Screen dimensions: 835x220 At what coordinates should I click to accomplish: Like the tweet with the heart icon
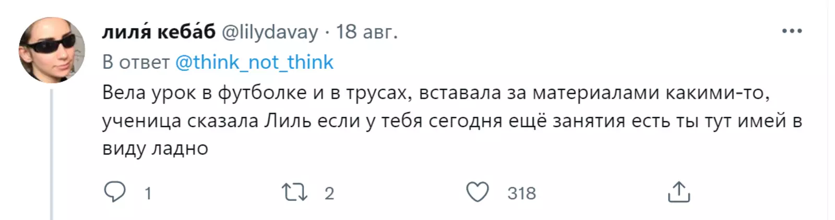[x=477, y=192]
